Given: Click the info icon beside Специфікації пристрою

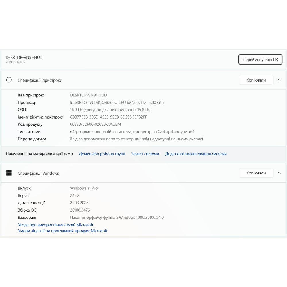Looking at the screenshot, I should [x=9, y=80].
